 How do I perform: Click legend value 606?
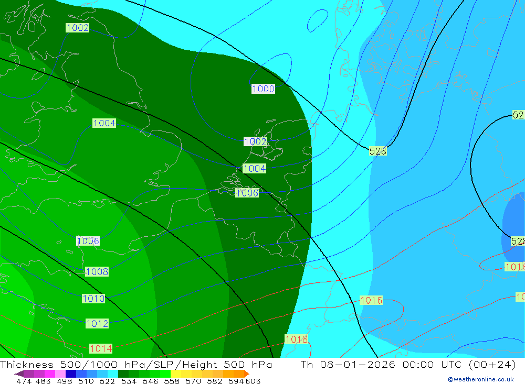pyautogui.click(x=253, y=381)
